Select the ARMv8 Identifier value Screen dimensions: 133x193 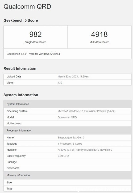(x=85, y=150)
